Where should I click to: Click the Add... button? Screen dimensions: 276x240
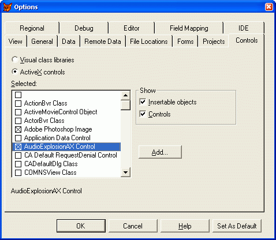point(160,152)
